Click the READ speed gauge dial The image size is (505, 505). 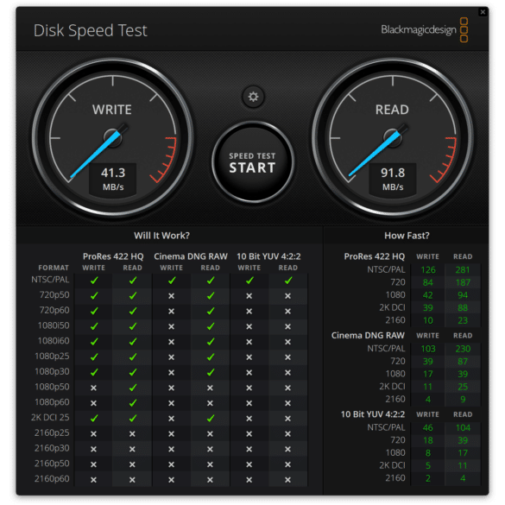(x=393, y=138)
